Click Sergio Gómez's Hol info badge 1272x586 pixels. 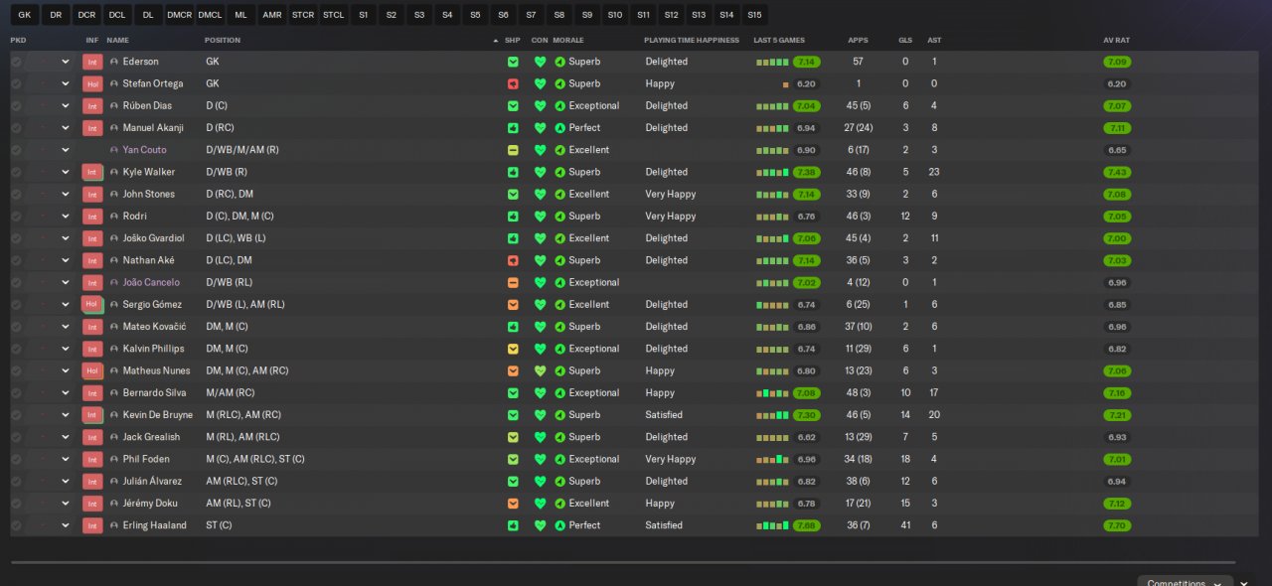[92, 305]
